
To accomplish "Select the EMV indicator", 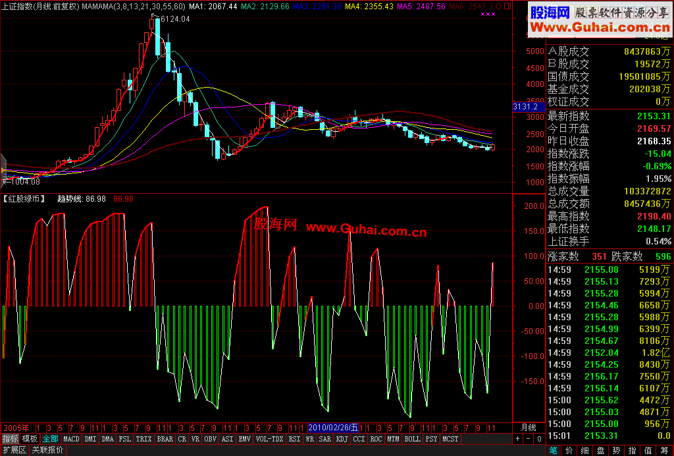I will [x=245, y=439].
